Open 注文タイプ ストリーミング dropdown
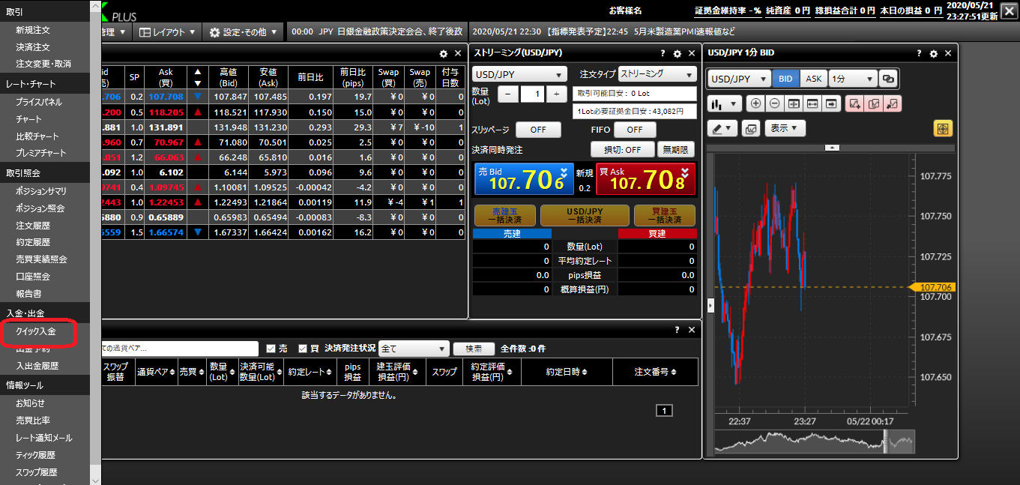 [657, 74]
